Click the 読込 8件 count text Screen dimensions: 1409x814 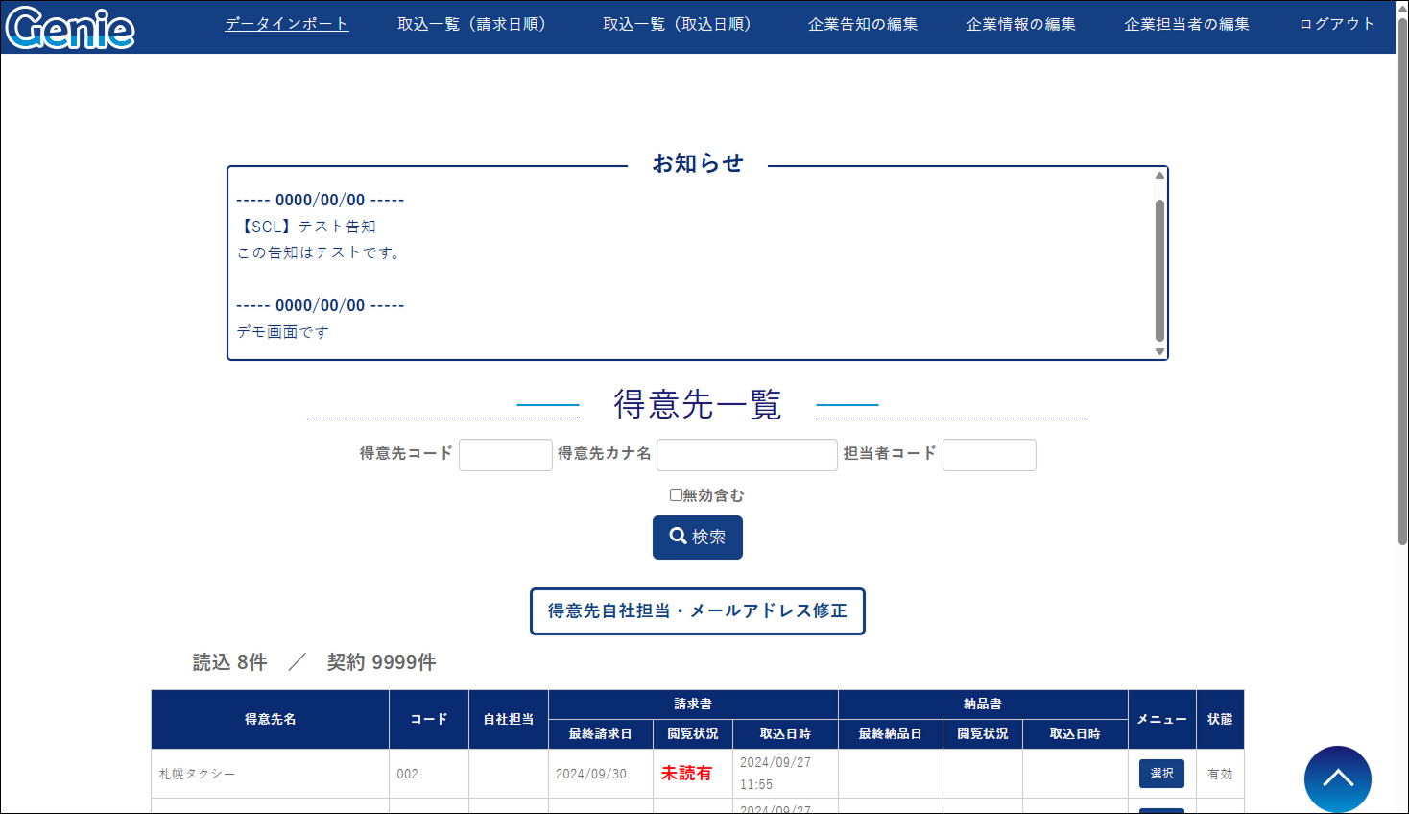tap(230, 662)
